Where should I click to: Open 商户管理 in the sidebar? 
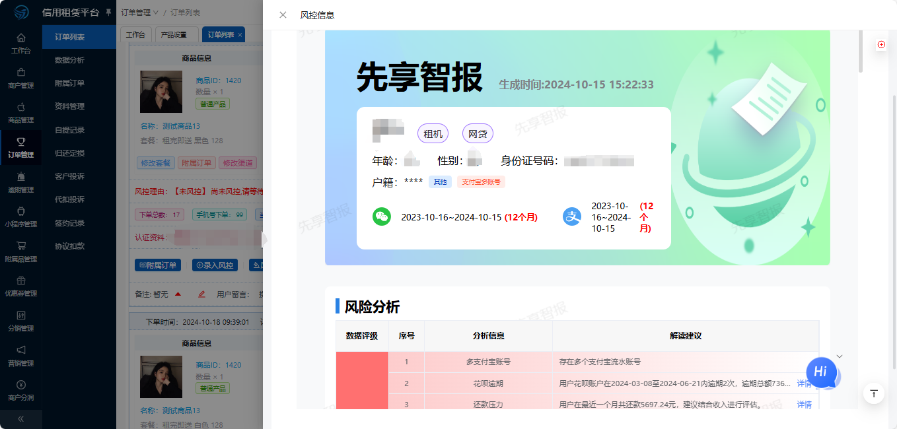coord(21,78)
